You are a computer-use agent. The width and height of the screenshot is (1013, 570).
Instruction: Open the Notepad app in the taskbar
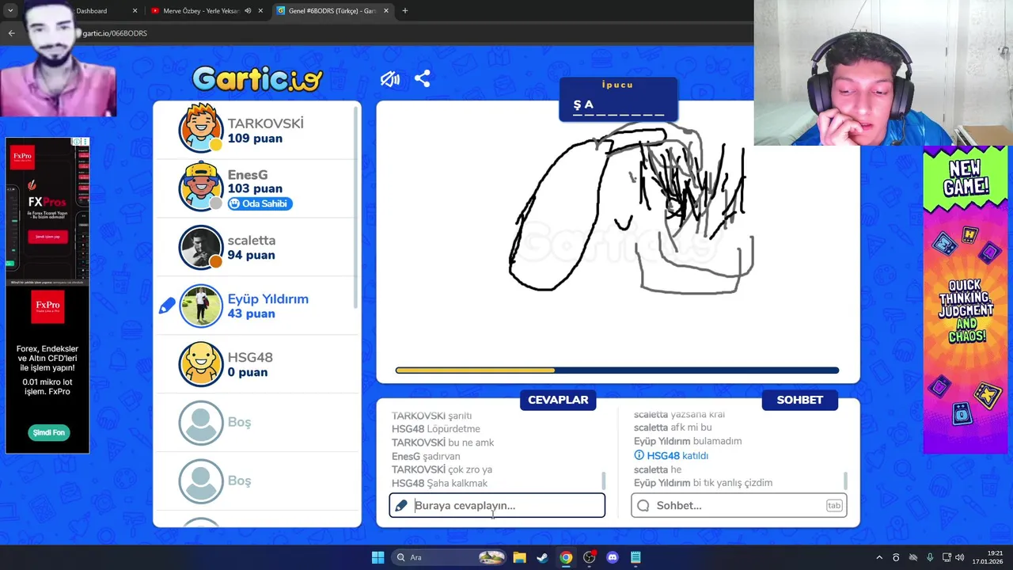pos(635,557)
